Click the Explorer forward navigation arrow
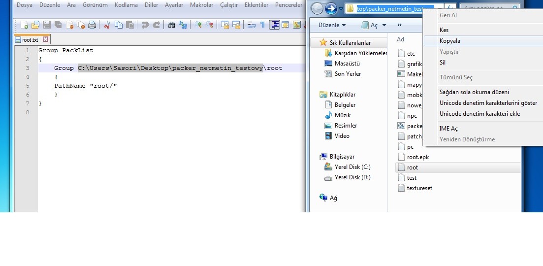The height and width of the screenshot is (266, 543). (x=331, y=8)
